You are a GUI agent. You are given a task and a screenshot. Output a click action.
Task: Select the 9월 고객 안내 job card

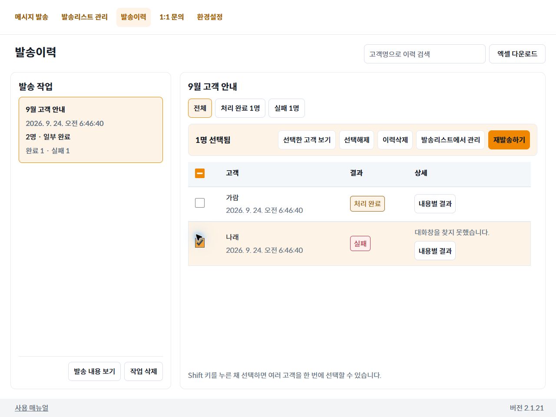pyautogui.click(x=91, y=130)
